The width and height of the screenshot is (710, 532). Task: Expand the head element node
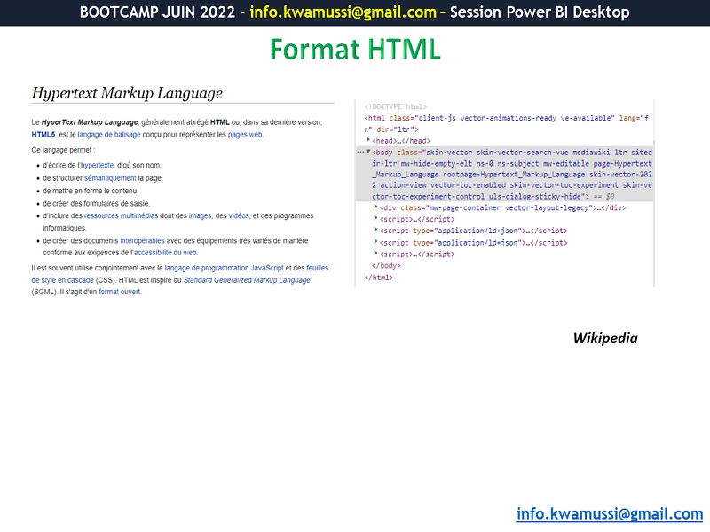coord(368,140)
